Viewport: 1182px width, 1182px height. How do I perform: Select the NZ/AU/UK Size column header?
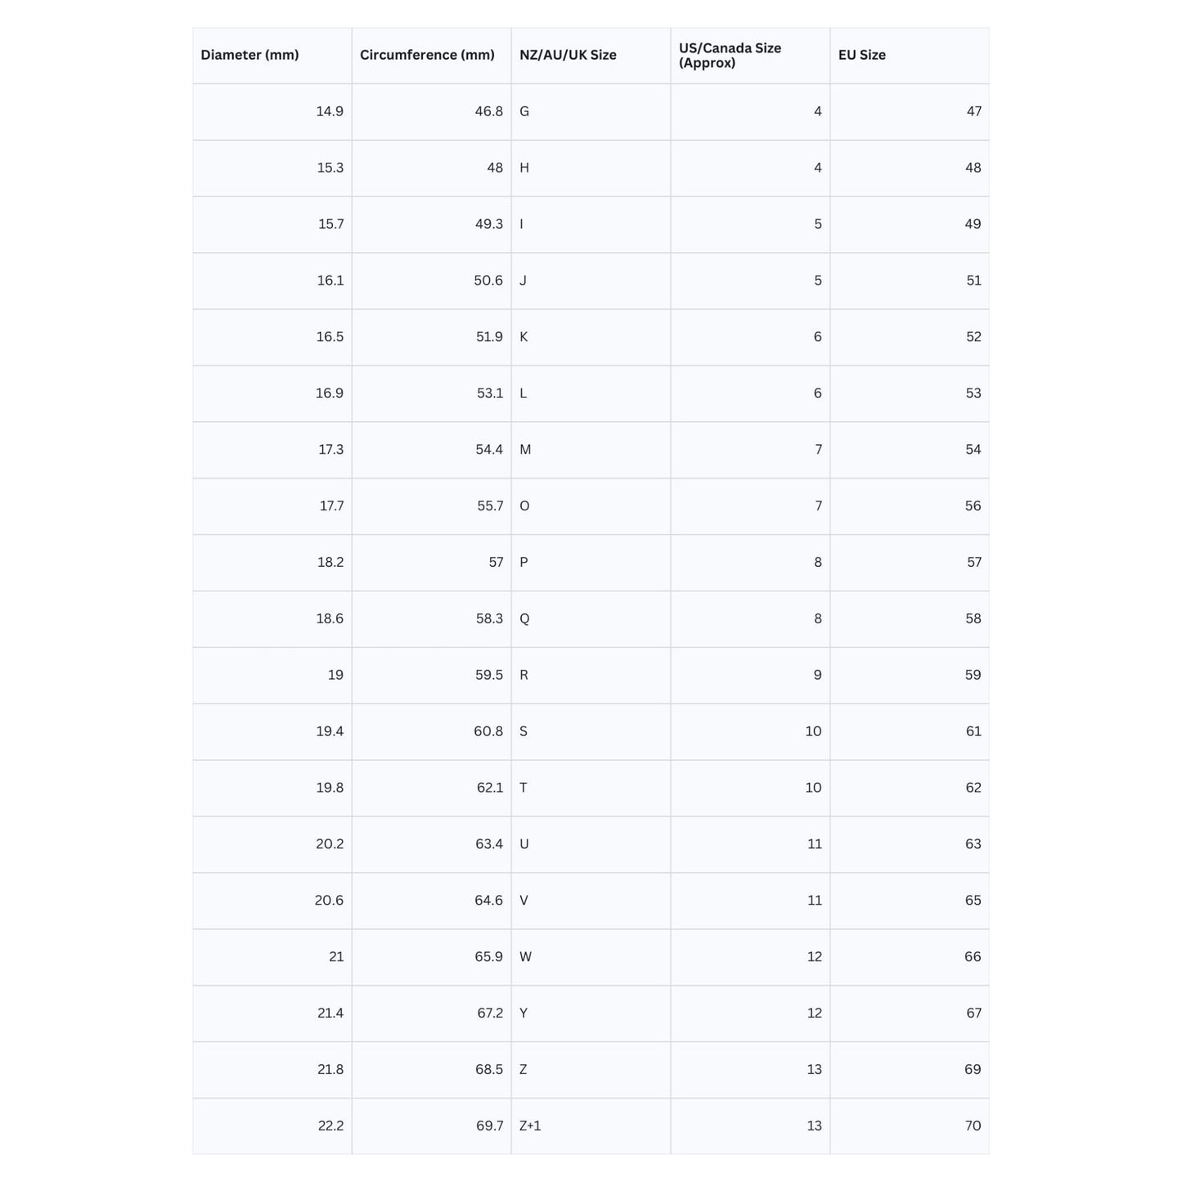coord(568,56)
